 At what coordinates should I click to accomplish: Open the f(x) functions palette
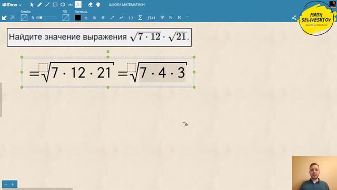point(151,17)
